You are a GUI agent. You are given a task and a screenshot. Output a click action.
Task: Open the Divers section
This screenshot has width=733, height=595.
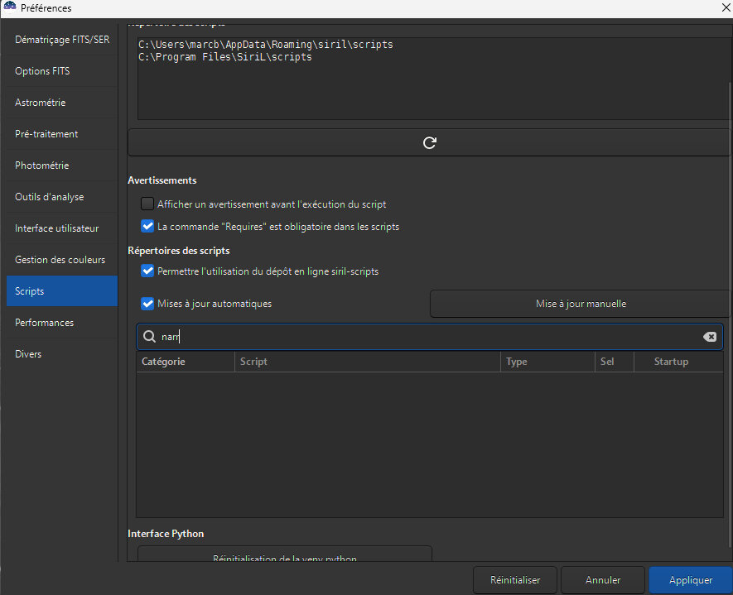pos(62,354)
